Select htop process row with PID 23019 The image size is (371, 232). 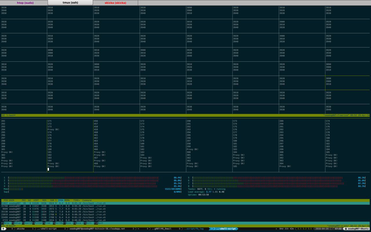[x=185, y=215]
